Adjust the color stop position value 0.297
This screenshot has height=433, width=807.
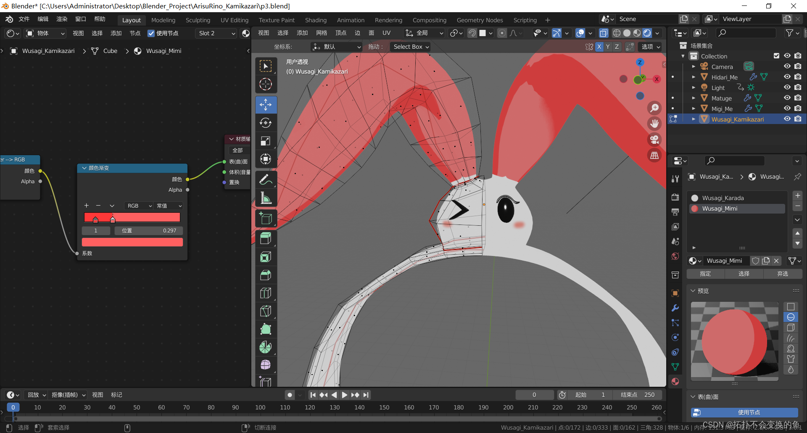(x=148, y=230)
